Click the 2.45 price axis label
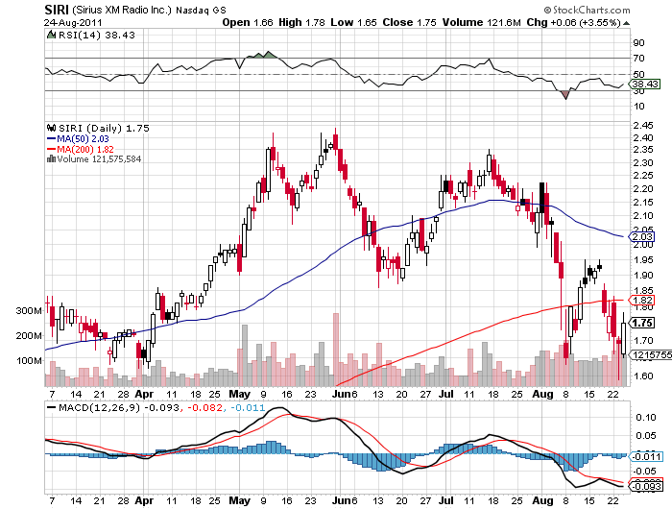Viewport: 672px width, 509px height. [x=643, y=125]
